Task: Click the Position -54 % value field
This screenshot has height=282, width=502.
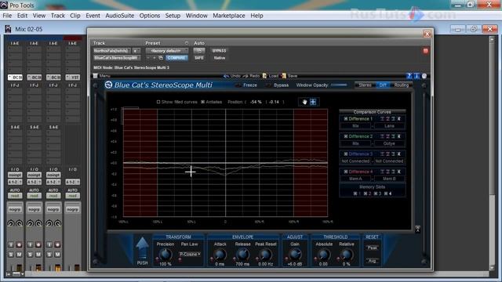Action: coord(256,102)
